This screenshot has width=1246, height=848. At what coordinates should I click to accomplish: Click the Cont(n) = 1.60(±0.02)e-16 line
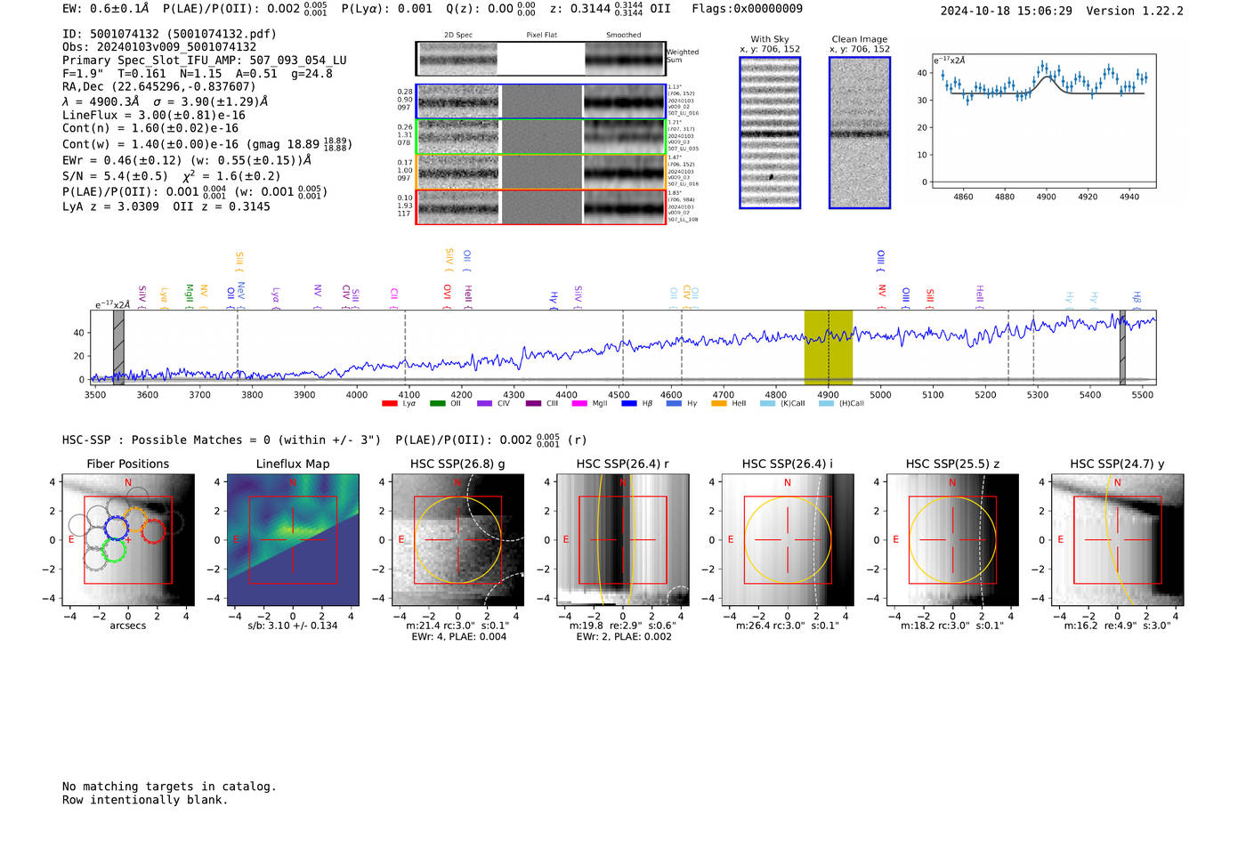[150, 128]
